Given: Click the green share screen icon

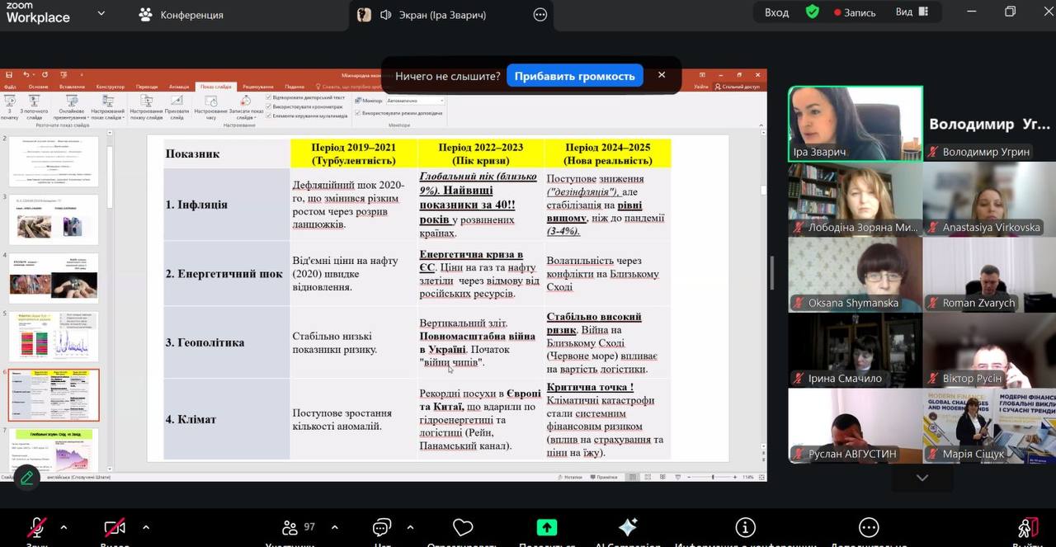Looking at the screenshot, I should pyautogui.click(x=546, y=528).
